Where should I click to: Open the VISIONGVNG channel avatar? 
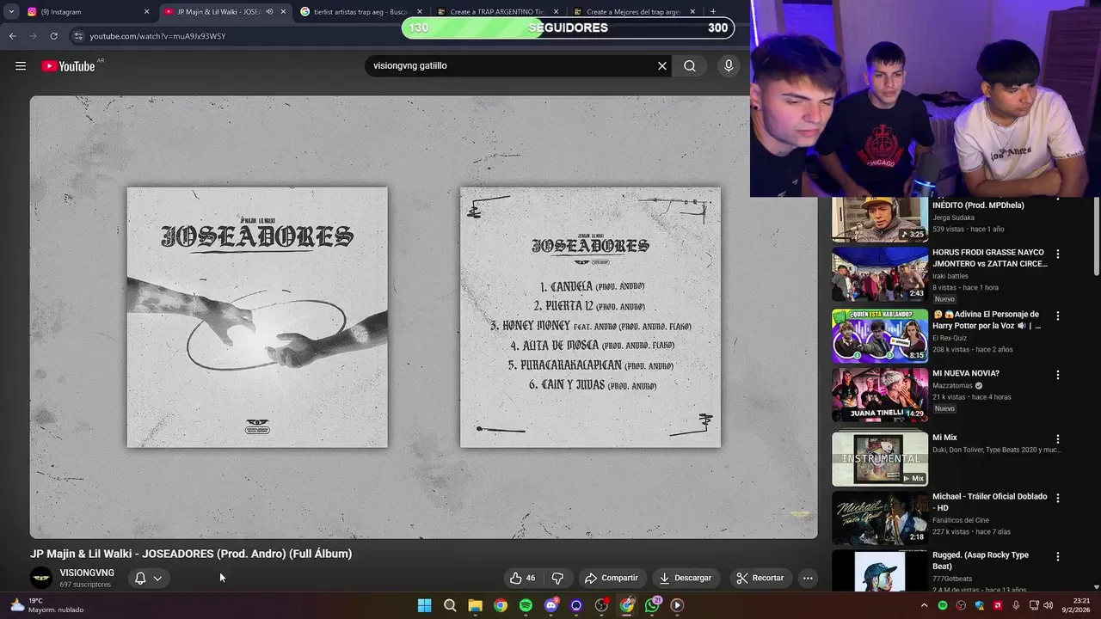[41, 578]
